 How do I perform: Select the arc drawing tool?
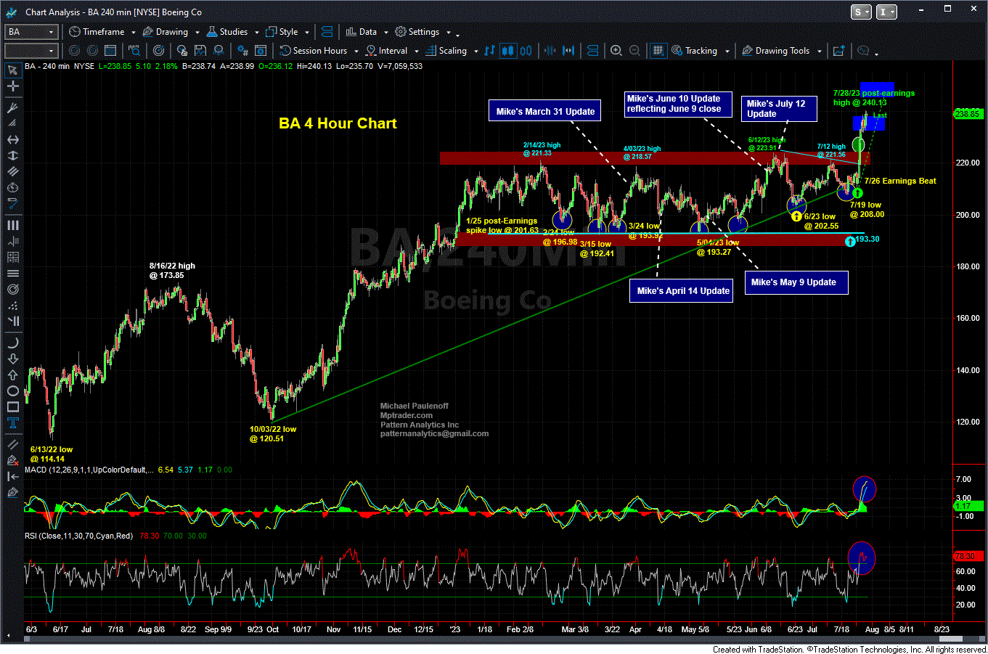click(x=12, y=343)
